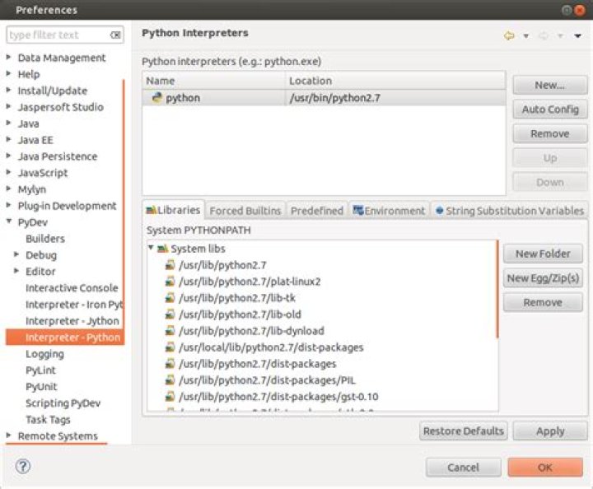Open the Task Tags preference page
Screen dimensions: 593x489
click(x=48, y=420)
